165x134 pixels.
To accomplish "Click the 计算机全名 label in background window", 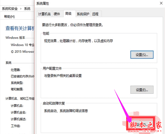I will coord(18,112).
